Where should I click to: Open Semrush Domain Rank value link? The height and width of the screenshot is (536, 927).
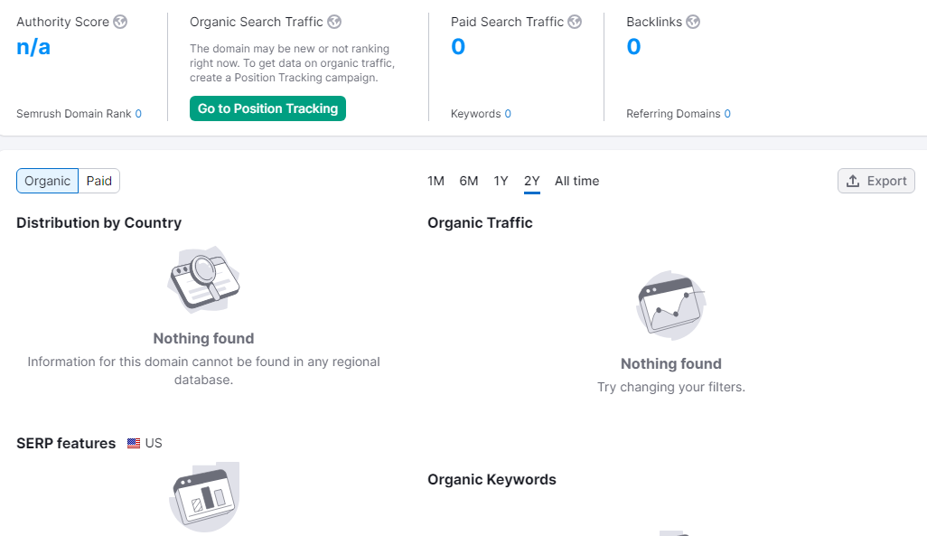(138, 114)
